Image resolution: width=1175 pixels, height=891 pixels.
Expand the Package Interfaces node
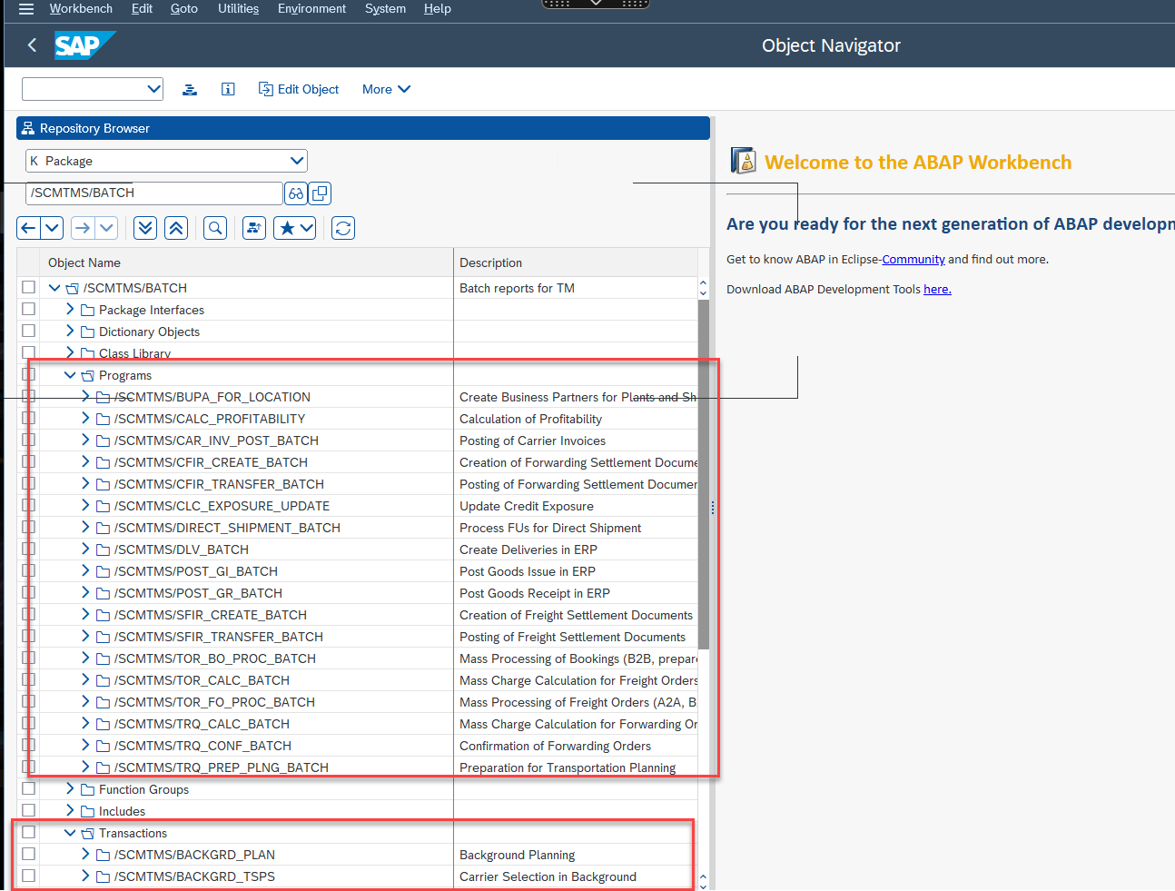click(70, 309)
